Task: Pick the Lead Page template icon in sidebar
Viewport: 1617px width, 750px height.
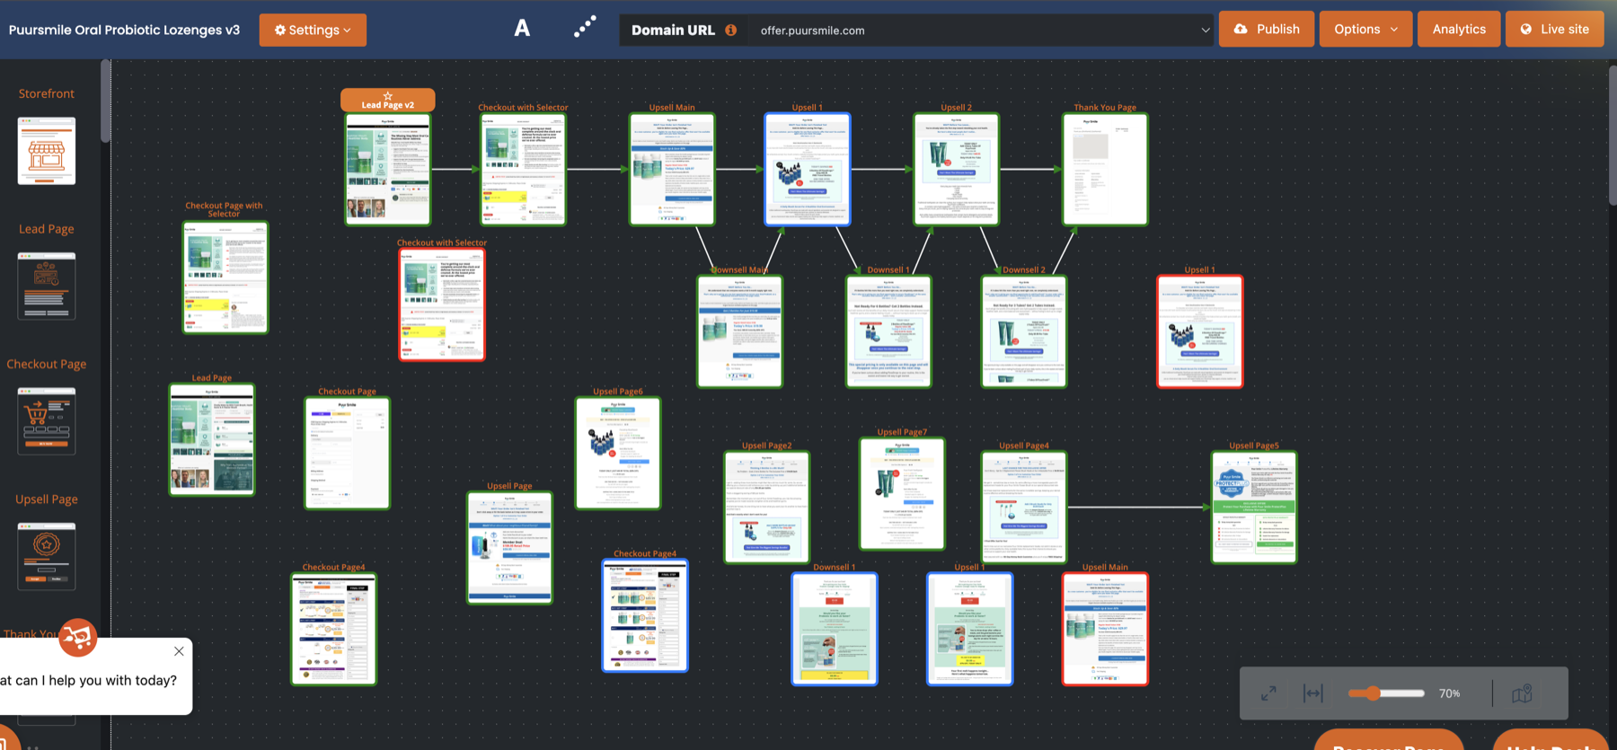Action: click(47, 286)
